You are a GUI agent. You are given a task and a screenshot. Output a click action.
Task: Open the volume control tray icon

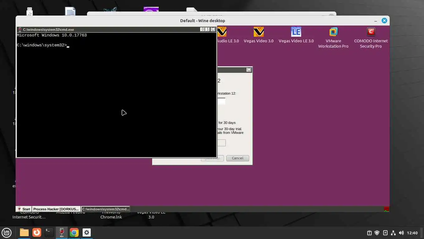401,233
